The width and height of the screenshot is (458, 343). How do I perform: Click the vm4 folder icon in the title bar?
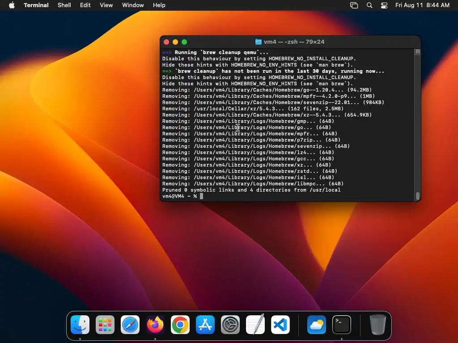tap(259, 42)
